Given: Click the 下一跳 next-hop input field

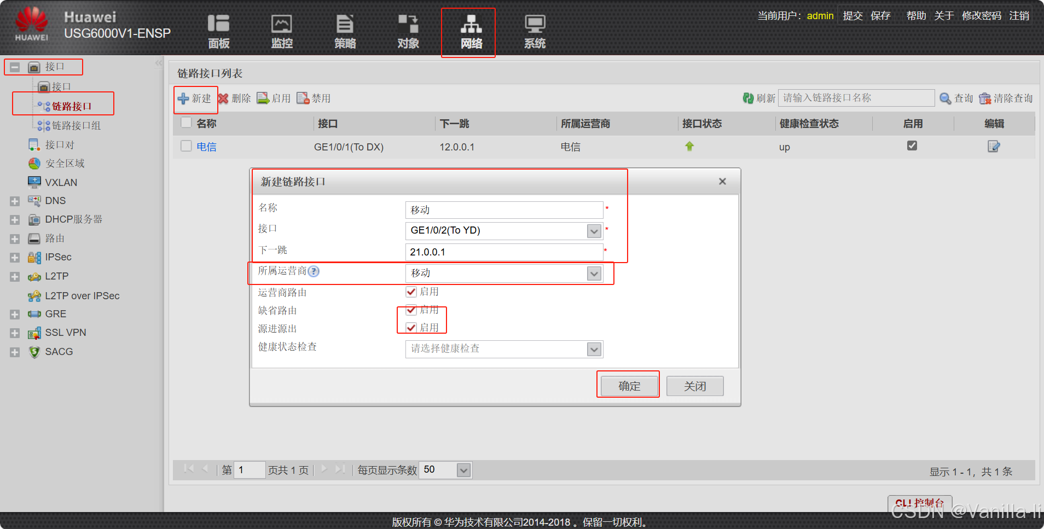Looking at the screenshot, I should point(504,252).
